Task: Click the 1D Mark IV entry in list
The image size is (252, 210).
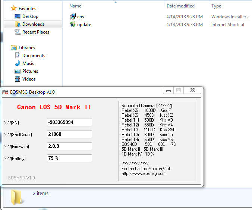Action: [x=132, y=154]
